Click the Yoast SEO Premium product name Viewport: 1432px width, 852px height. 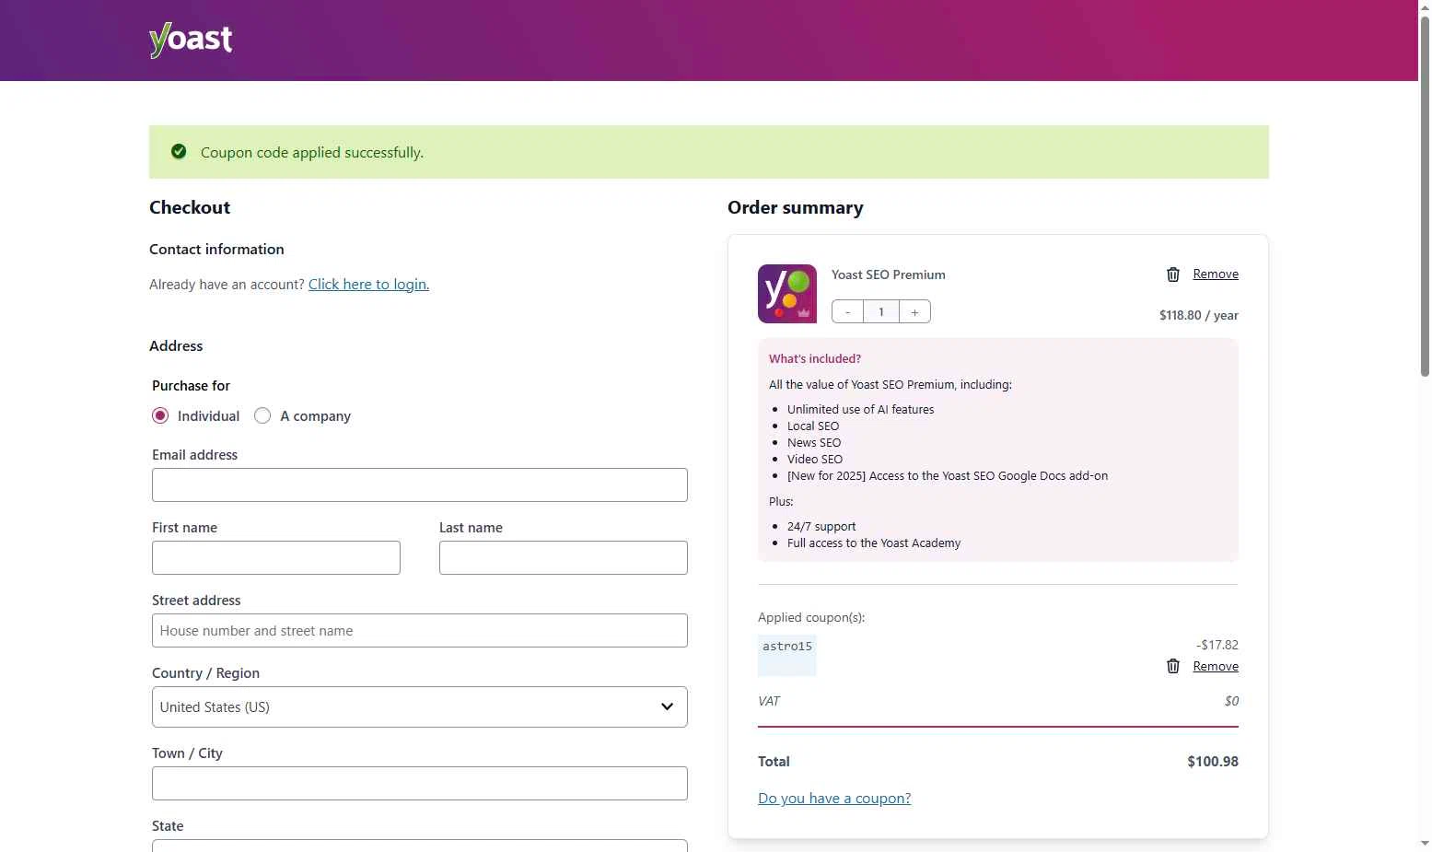coord(889,274)
